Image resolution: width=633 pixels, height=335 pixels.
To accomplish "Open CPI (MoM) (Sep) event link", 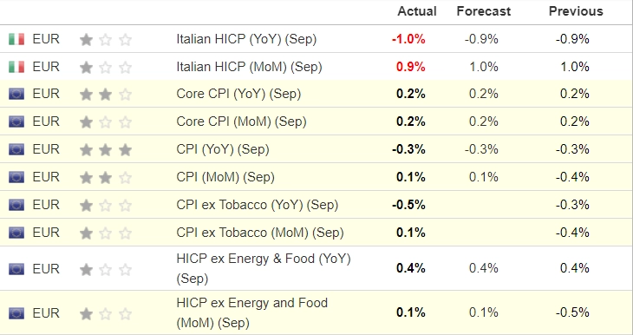I will [x=225, y=177].
